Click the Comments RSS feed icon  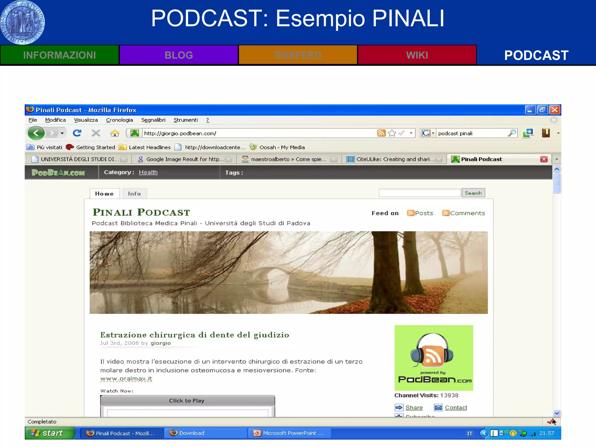446,213
